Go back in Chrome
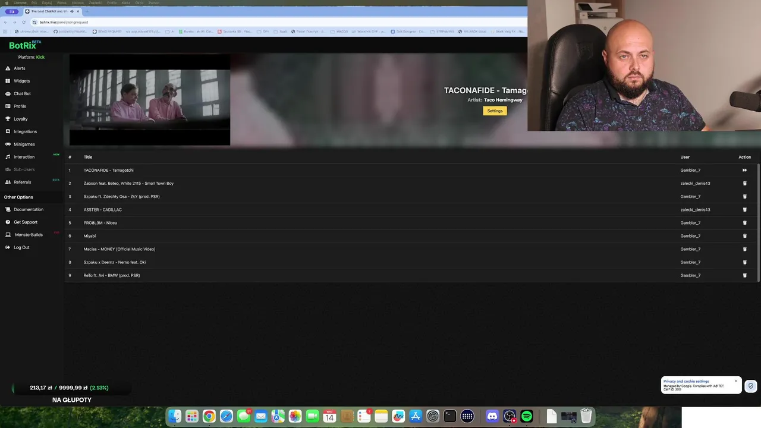 click(x=6, y=22)
